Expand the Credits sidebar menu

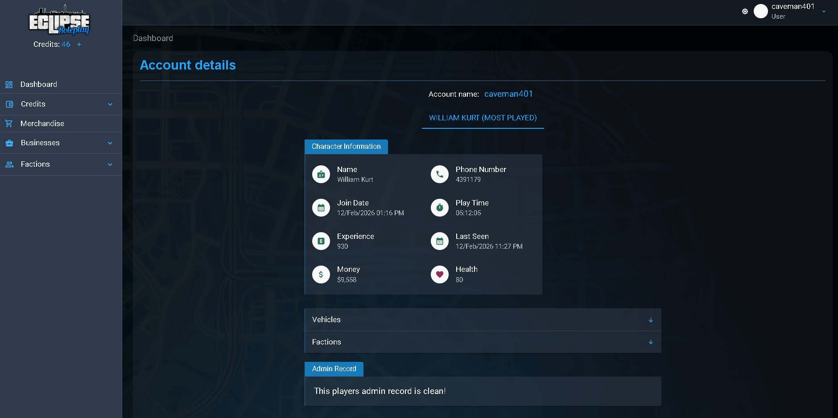(61, 104)
